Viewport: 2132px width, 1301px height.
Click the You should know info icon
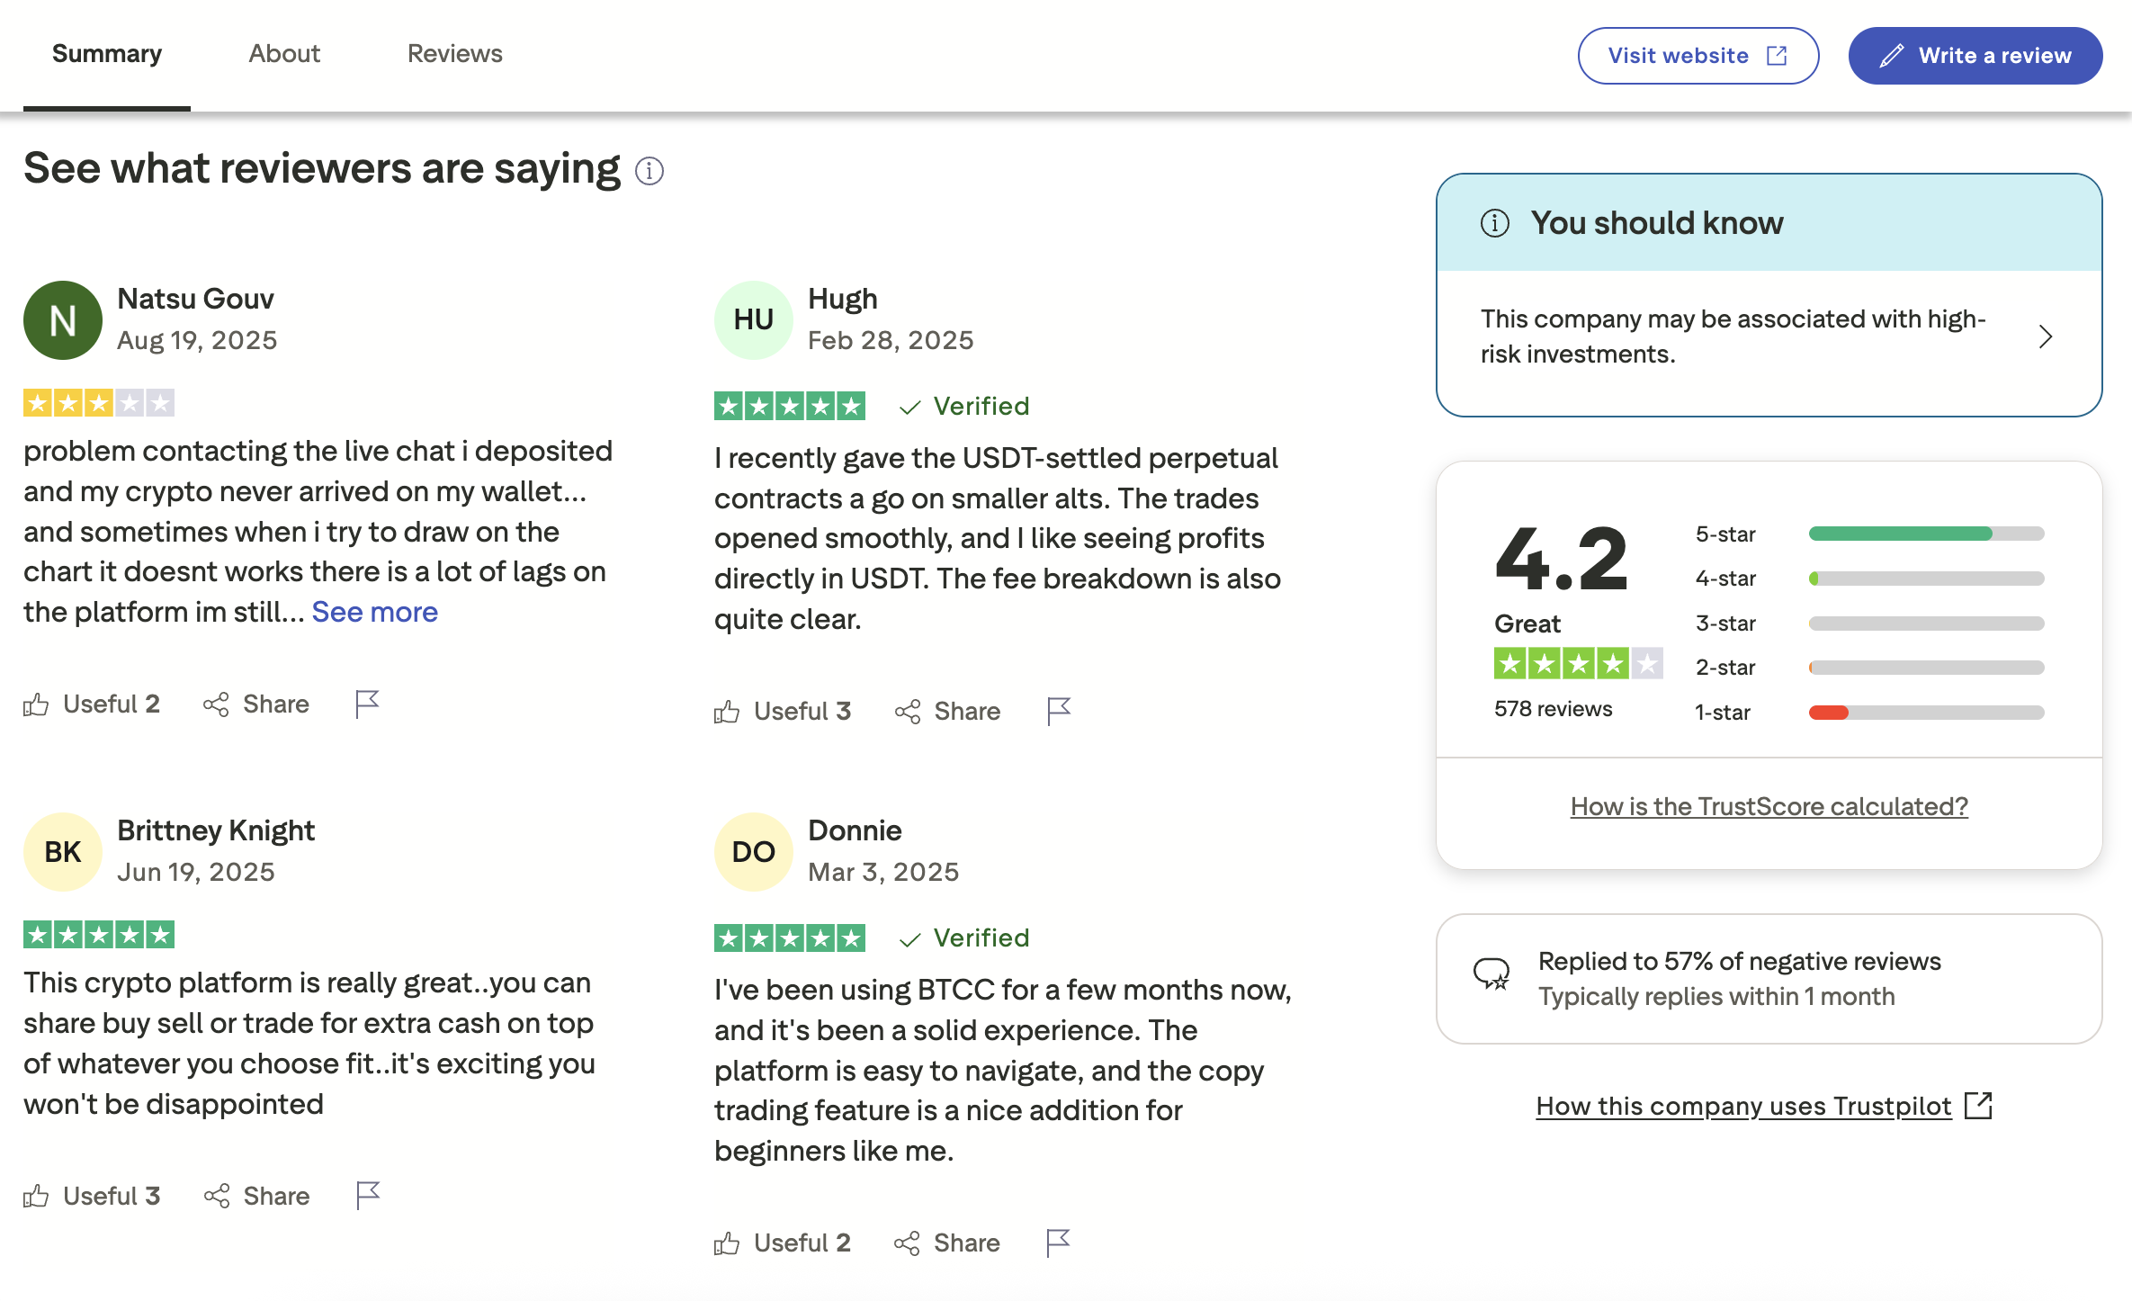point(1495,223)
